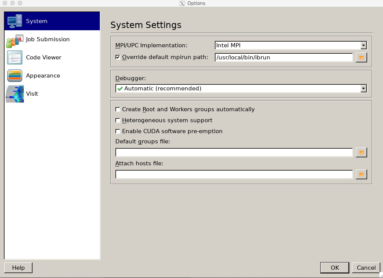Click the mpirun path text field
The image size is (383, 278).
pos(284,57)
